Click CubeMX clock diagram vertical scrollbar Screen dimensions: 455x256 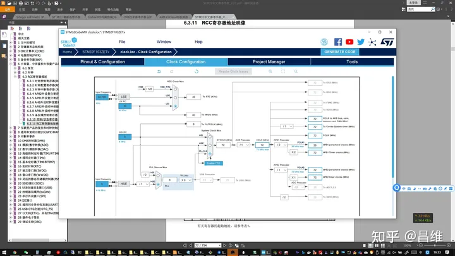[x=393, y=127]
